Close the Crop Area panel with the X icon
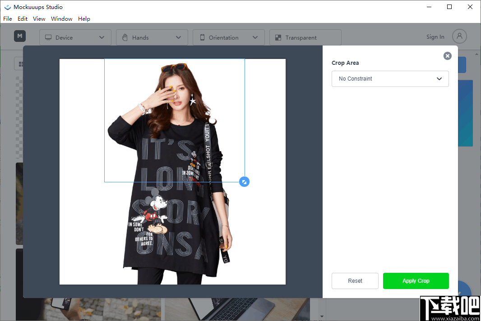Image resolution: width=481 pixels, height=321 pixels. [447, 56]
